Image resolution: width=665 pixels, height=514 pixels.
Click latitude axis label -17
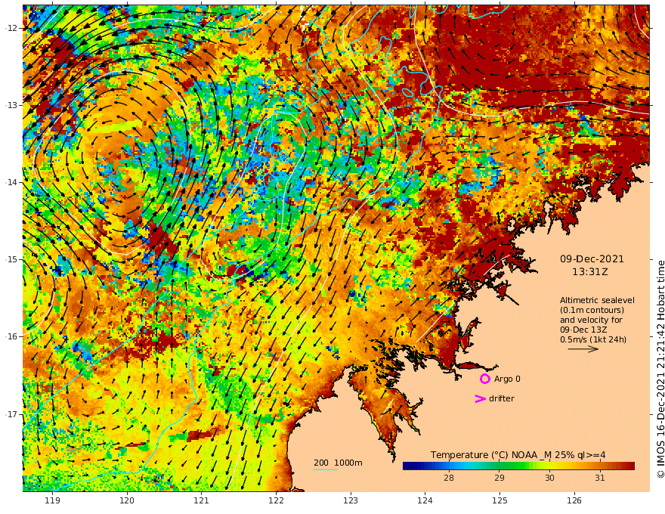coord(11,414)
